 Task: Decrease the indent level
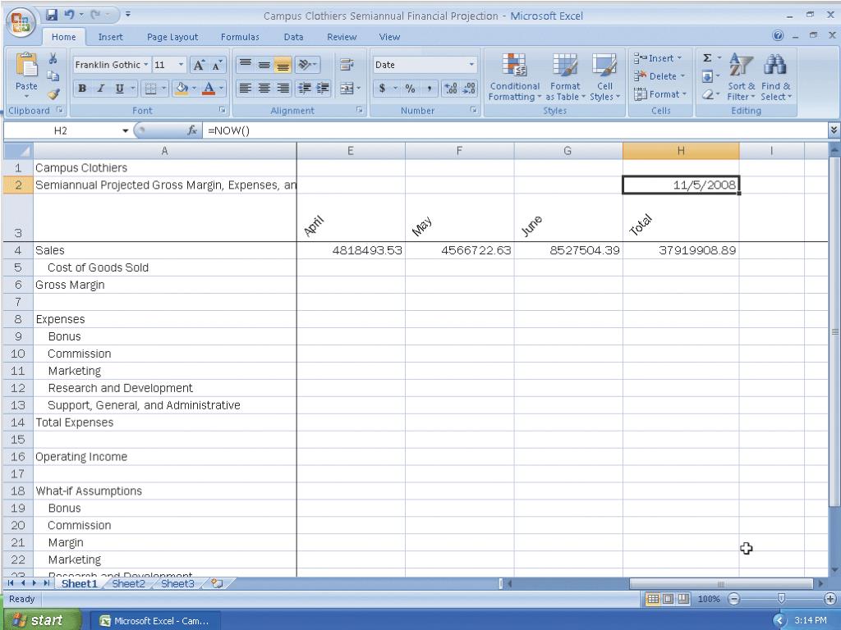304,88
